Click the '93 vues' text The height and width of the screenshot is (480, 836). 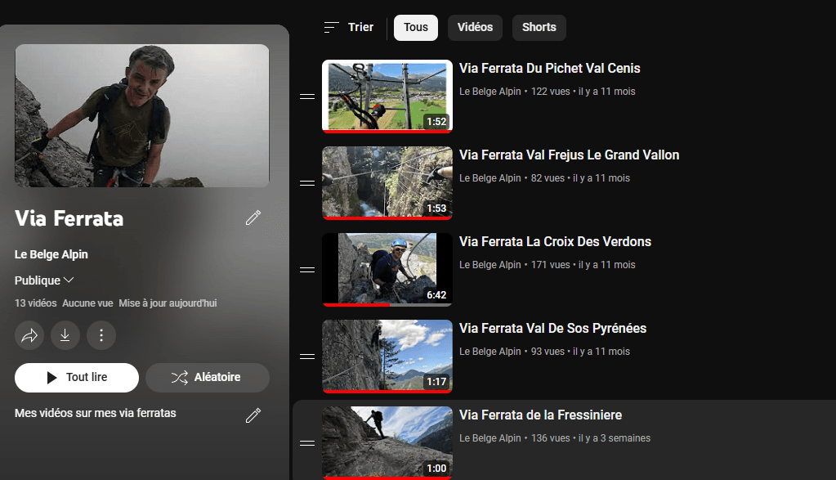coord(548,352)
